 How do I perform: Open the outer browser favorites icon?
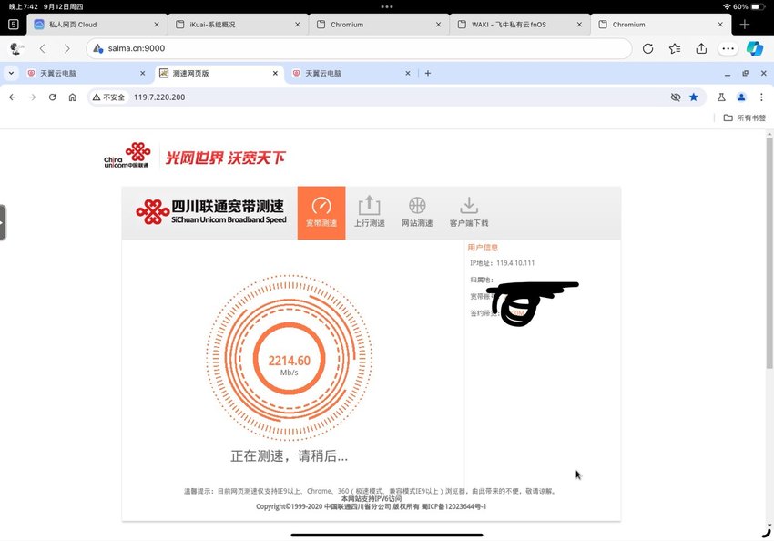pyautogui.click(x=674, y=48)
